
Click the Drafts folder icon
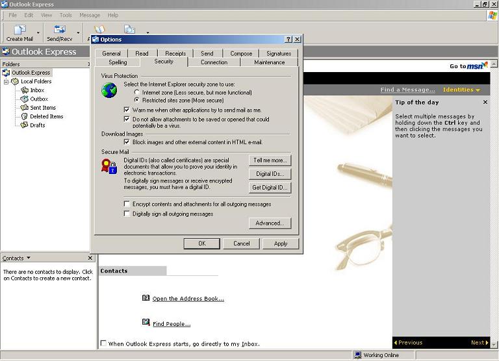click(x=25, y=125)
